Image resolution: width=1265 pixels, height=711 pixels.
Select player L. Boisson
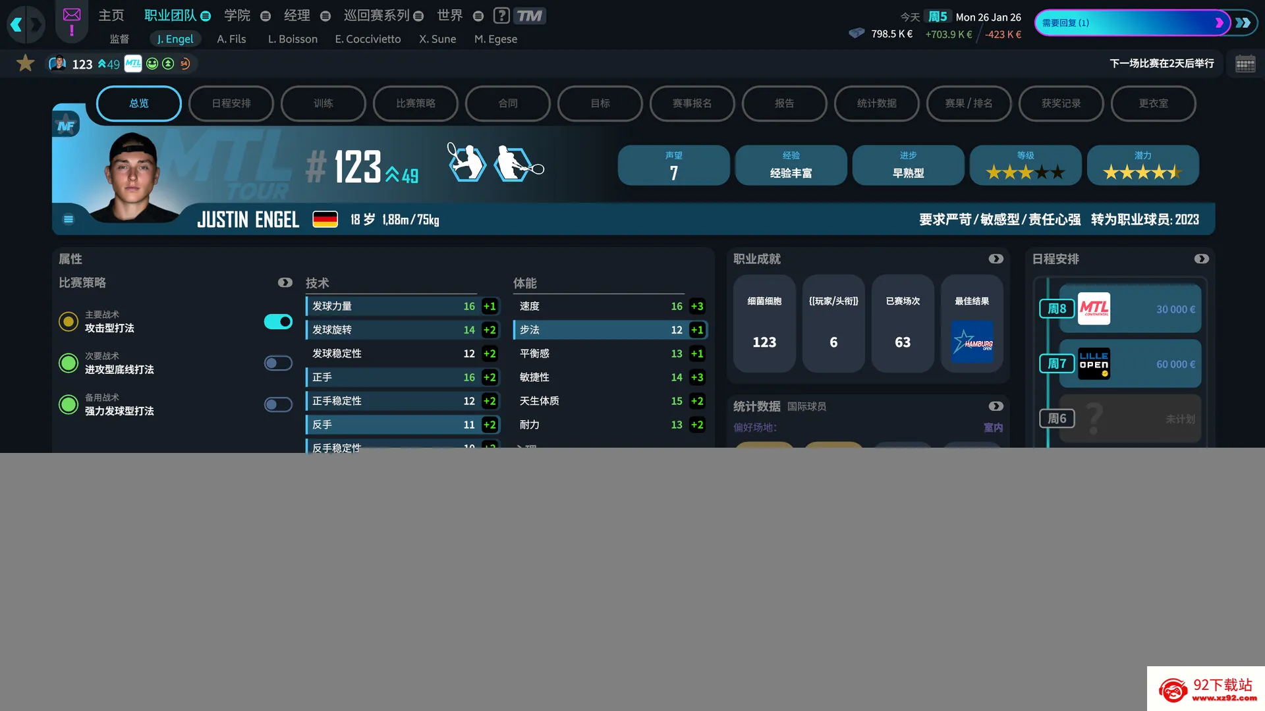[x=293, y=39]
